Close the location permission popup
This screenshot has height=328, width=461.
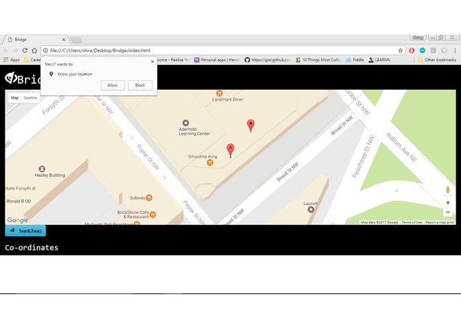pyautogui.click(x=153, y=62)
